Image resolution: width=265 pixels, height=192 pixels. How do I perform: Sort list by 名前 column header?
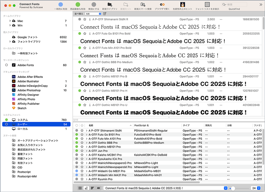[x=110, y=126]
